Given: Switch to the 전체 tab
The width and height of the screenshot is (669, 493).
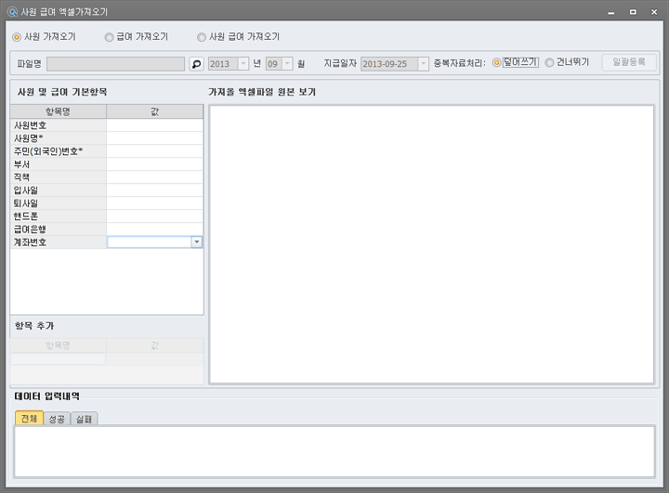Looking at the screenshot, I should pos(29,419).
